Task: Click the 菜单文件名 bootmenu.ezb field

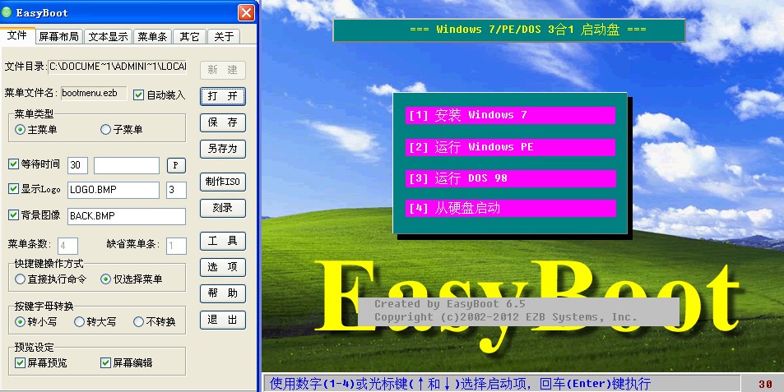Action: tap(94, 94)
